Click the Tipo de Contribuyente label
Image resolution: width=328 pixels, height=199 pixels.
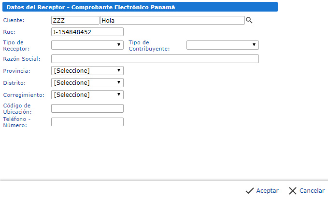pyautogui.click(x=148, y=46)
